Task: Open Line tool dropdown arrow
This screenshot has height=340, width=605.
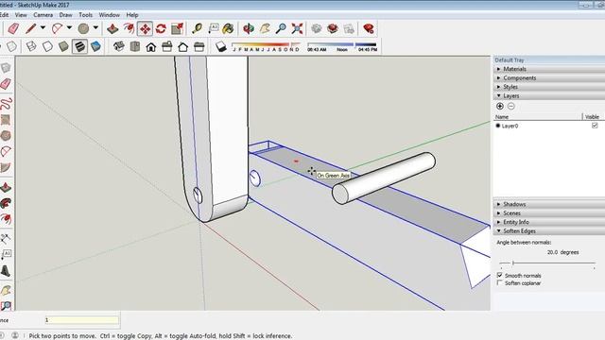Action: click(x=43, y=27)
